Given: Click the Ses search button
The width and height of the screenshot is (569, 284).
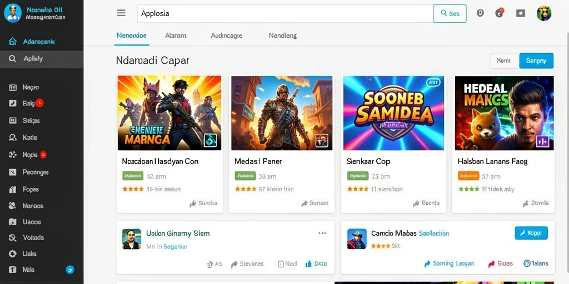Looking at the screenshot, I should [x=450, y=13].
